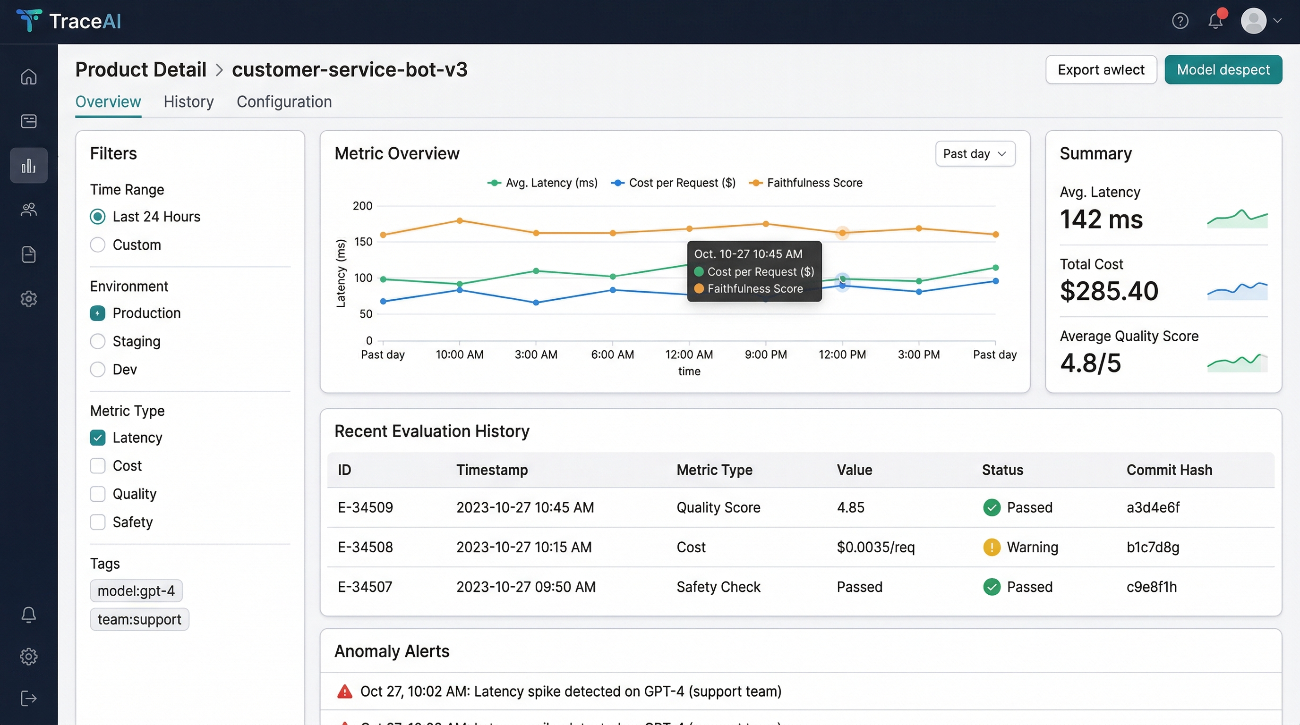Click the Export button
Image resolution: width=1300 pixels, height=725 pixels.
[1101, 69]
